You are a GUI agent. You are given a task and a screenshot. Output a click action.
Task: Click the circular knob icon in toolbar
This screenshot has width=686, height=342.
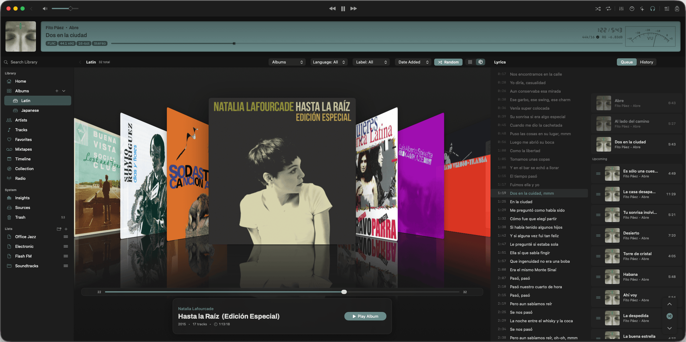click(632, 9)
